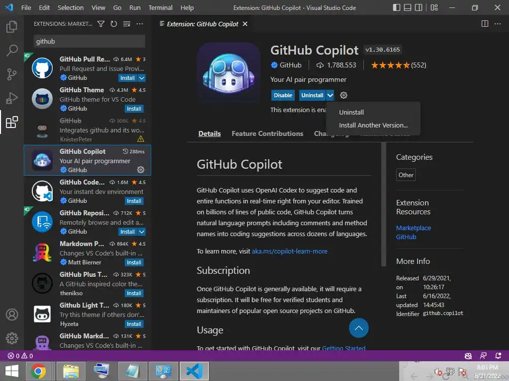Open editor more actions ellipsis
509x381 pixels.
tap(497, 24)
